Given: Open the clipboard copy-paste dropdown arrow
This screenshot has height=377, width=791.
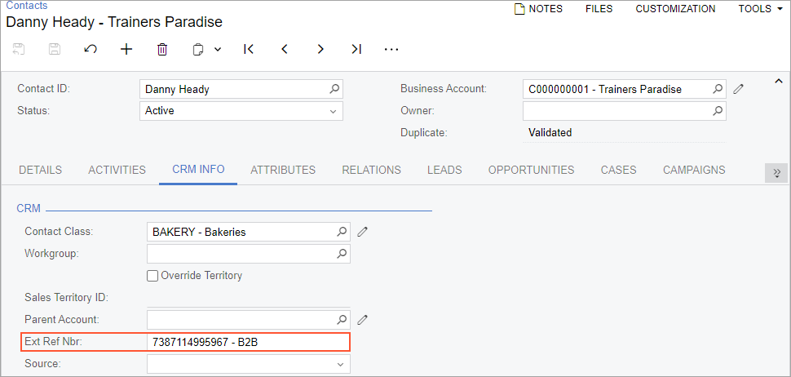Looking at the screenshot, I should tap(218, 49).
